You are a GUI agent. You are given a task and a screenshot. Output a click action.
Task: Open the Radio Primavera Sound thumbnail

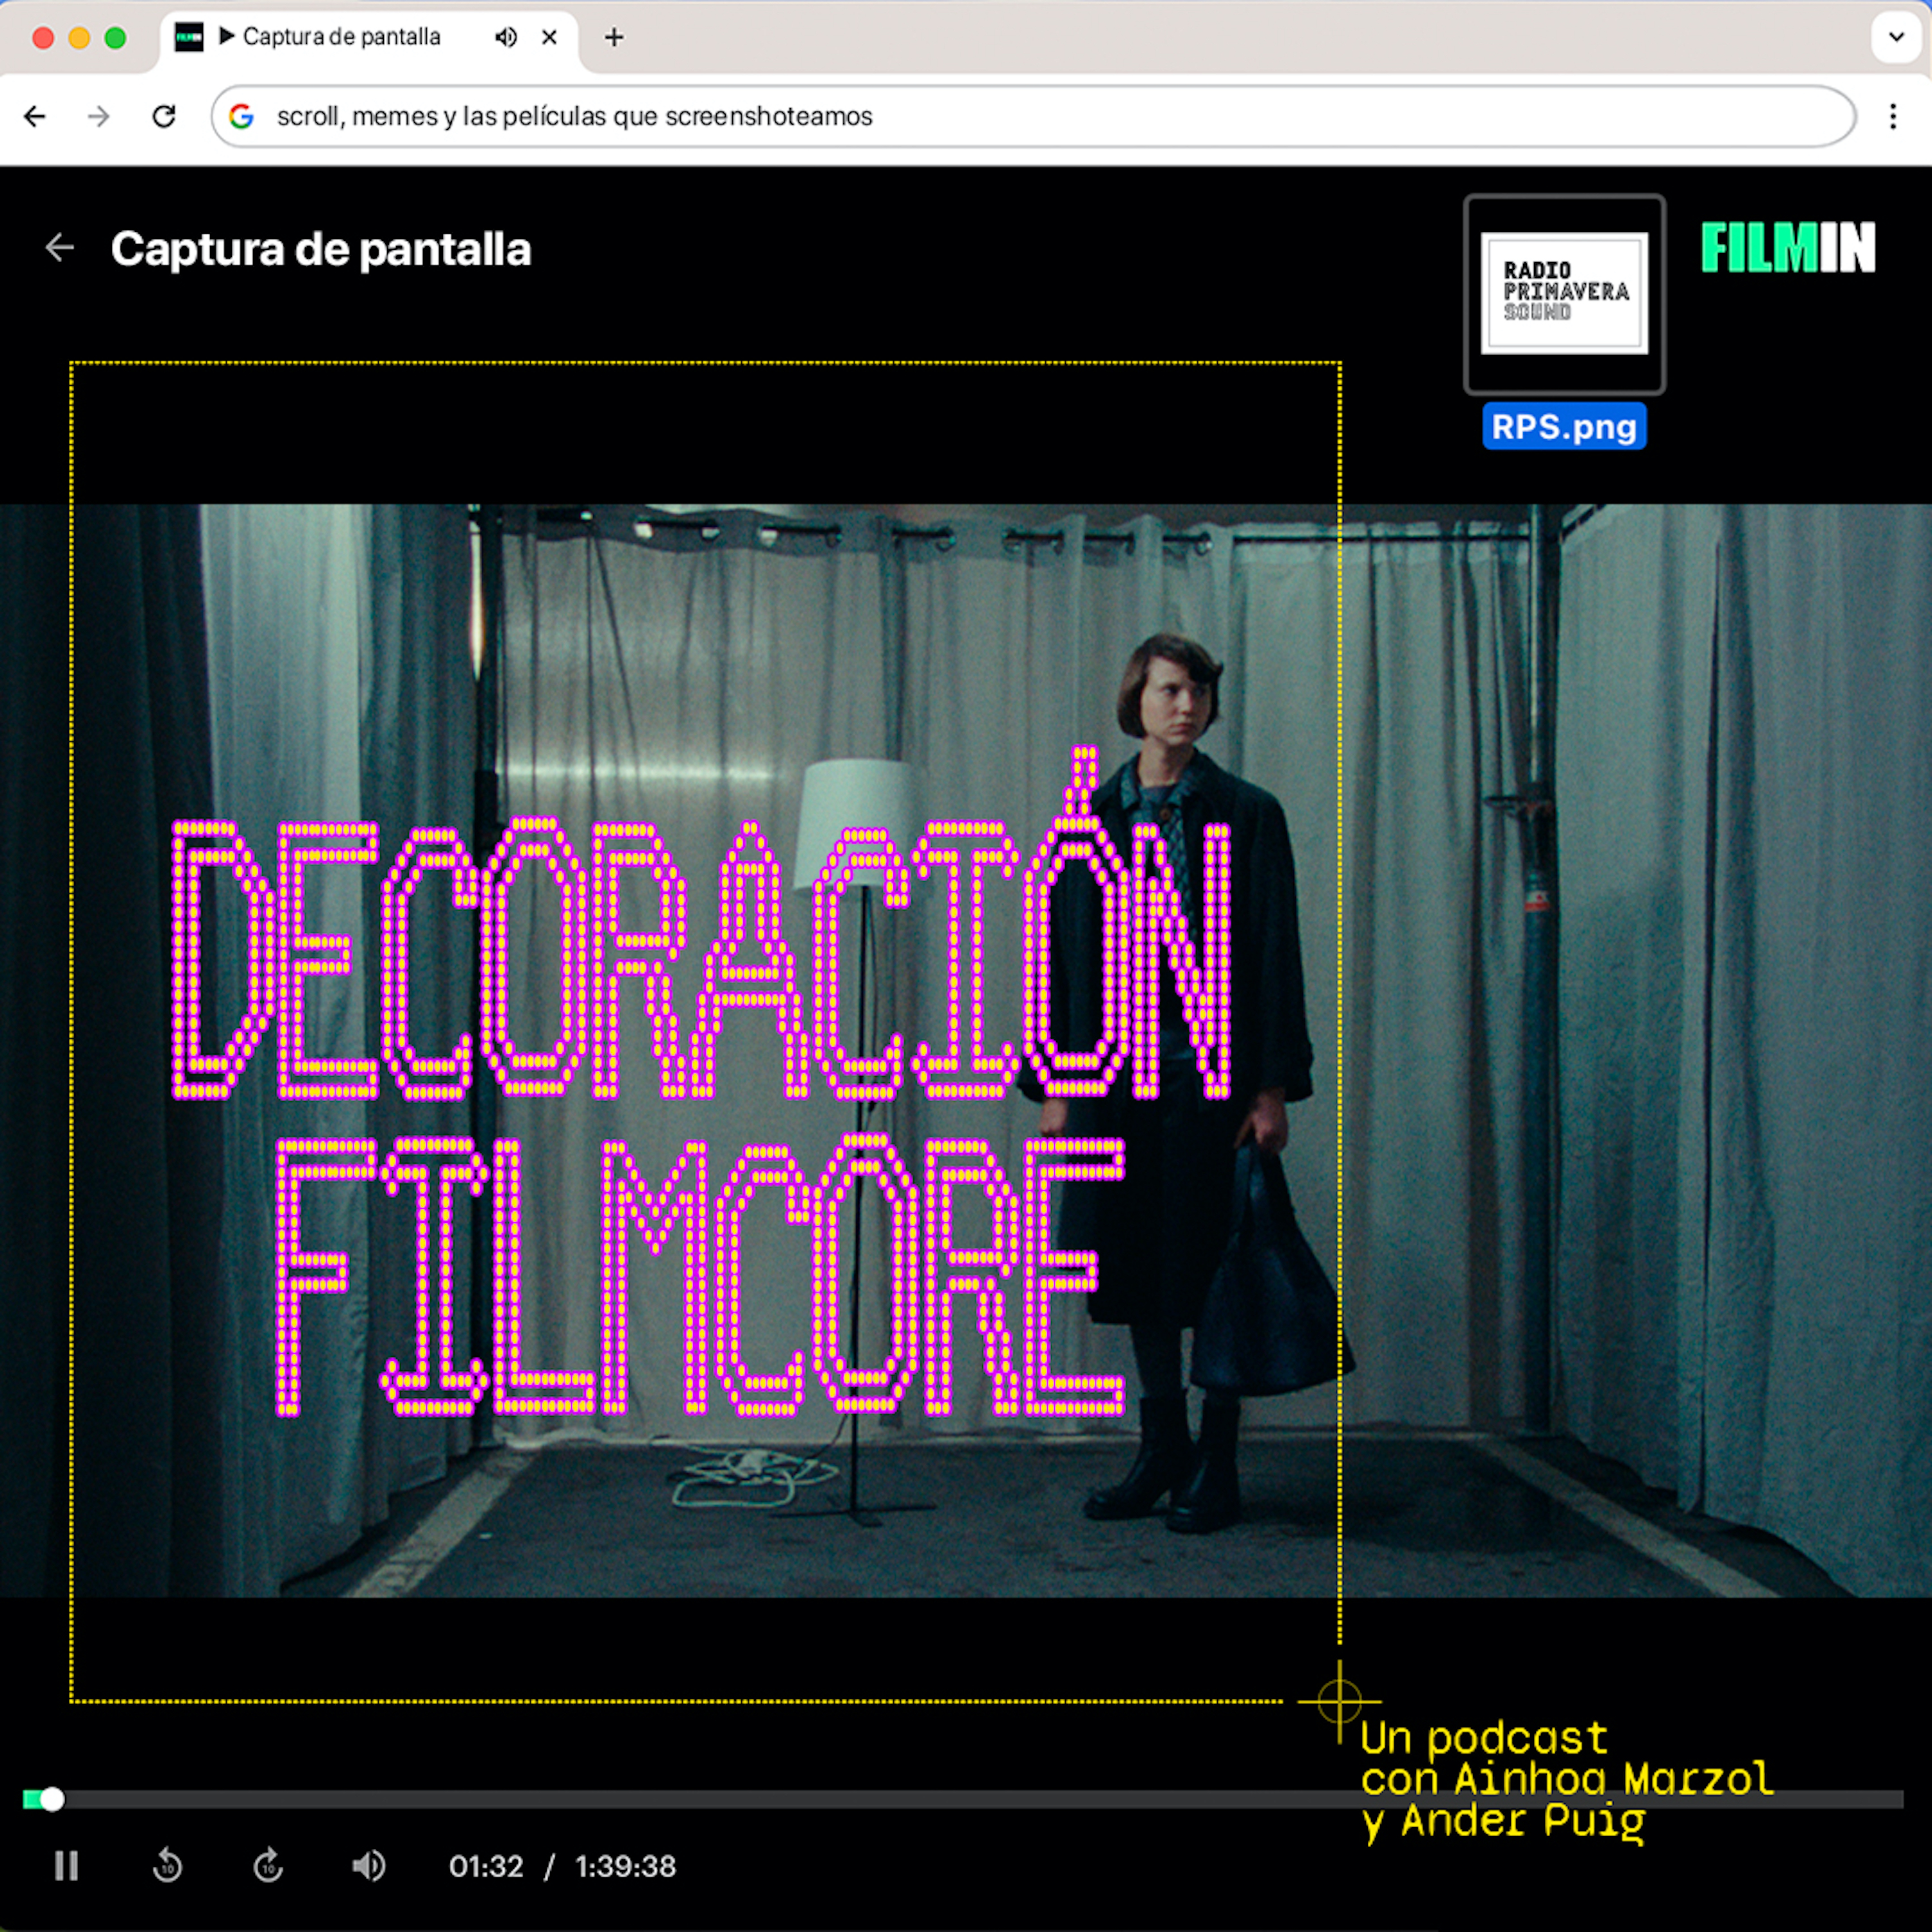tap(1564, 294)
